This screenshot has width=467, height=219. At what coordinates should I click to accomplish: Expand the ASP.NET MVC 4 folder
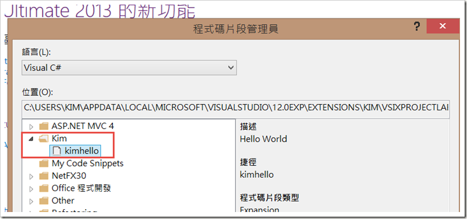click(x=31, y=127)
